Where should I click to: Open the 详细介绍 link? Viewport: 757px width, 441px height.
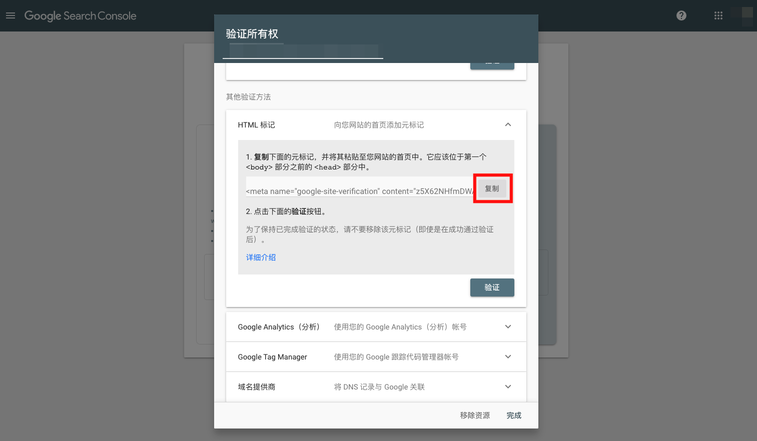coord(261,257)
